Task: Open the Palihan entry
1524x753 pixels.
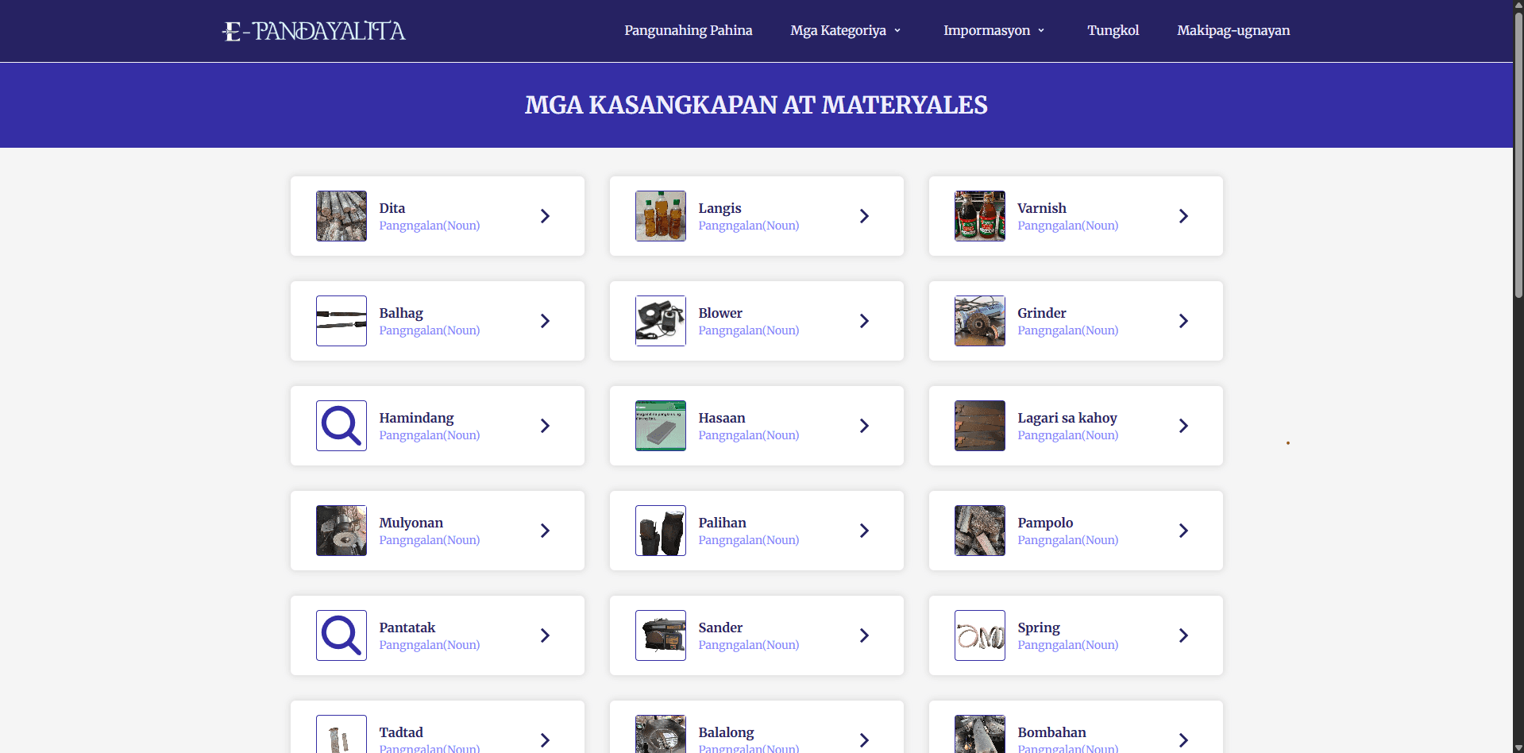Action: coord(722,523)
